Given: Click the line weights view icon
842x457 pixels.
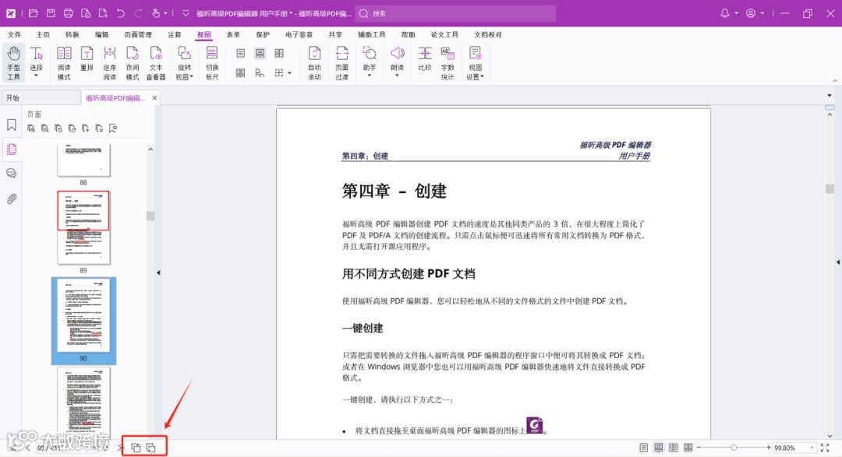Looking at the screenshot, I should (260, 73).
